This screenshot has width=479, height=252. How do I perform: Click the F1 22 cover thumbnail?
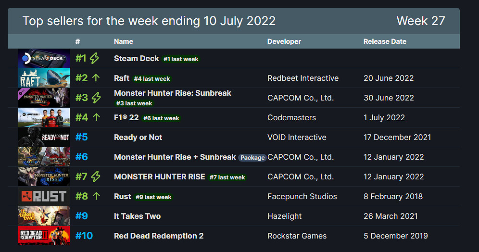(44, 117)
